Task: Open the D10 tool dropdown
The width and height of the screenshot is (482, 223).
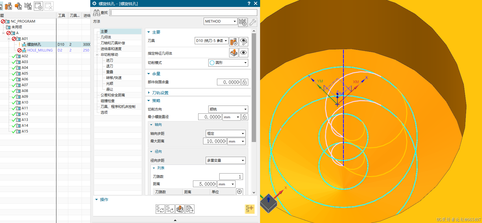Action: (212, 41)
